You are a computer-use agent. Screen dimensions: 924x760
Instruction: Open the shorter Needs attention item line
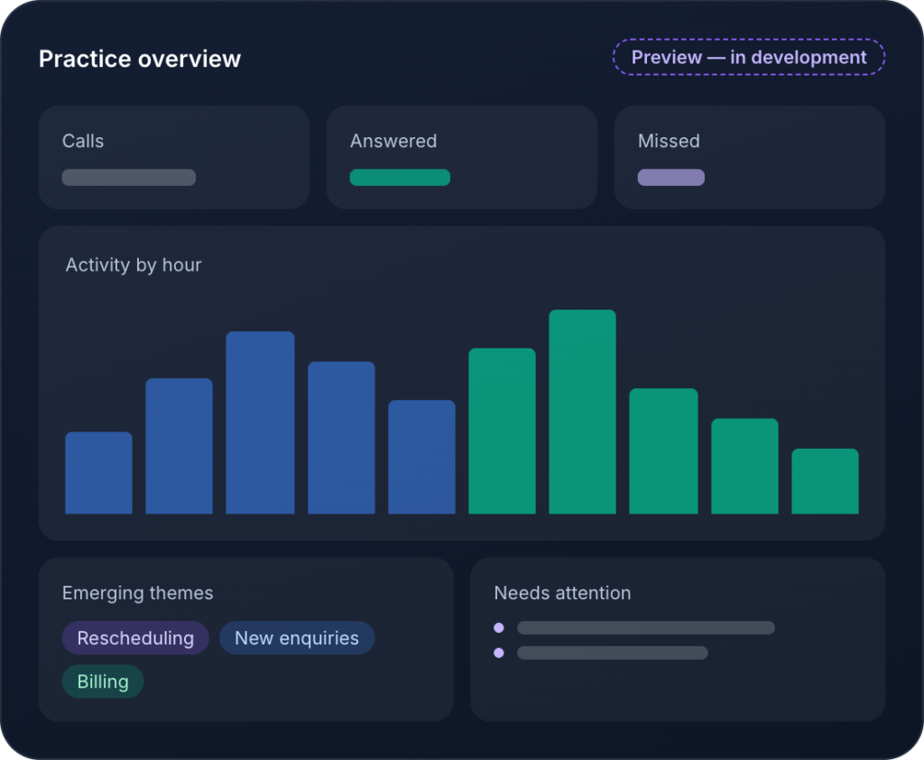coord(613,653)
